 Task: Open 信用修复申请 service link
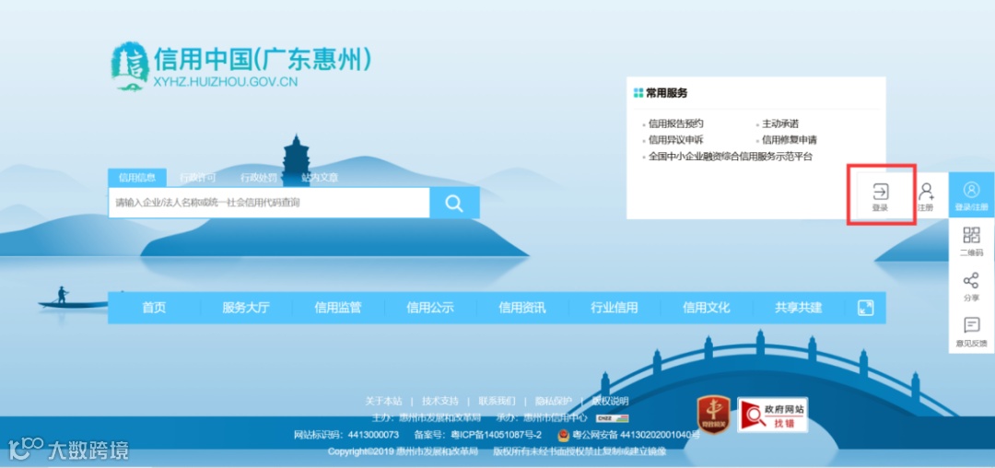(790, 140)
